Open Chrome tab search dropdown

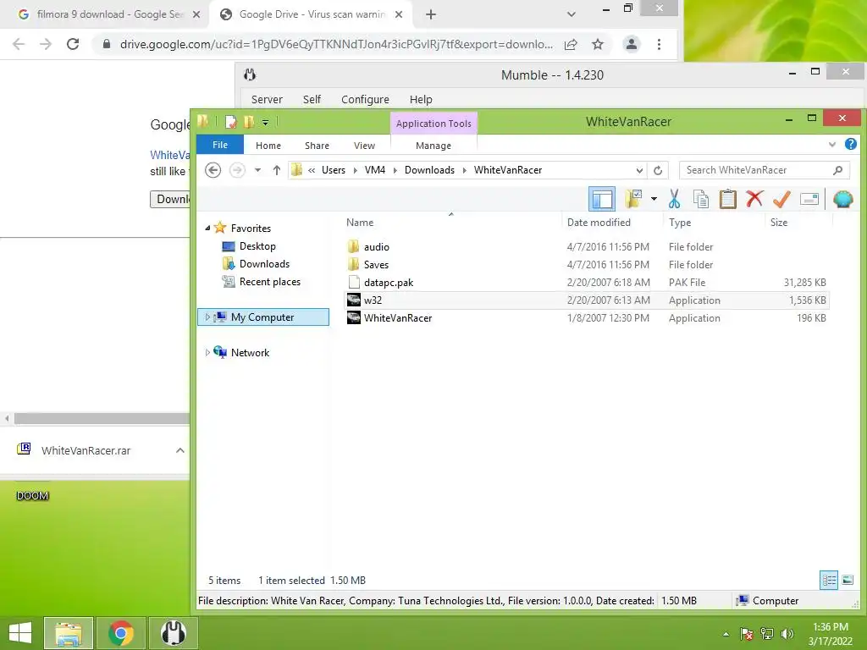572,14
